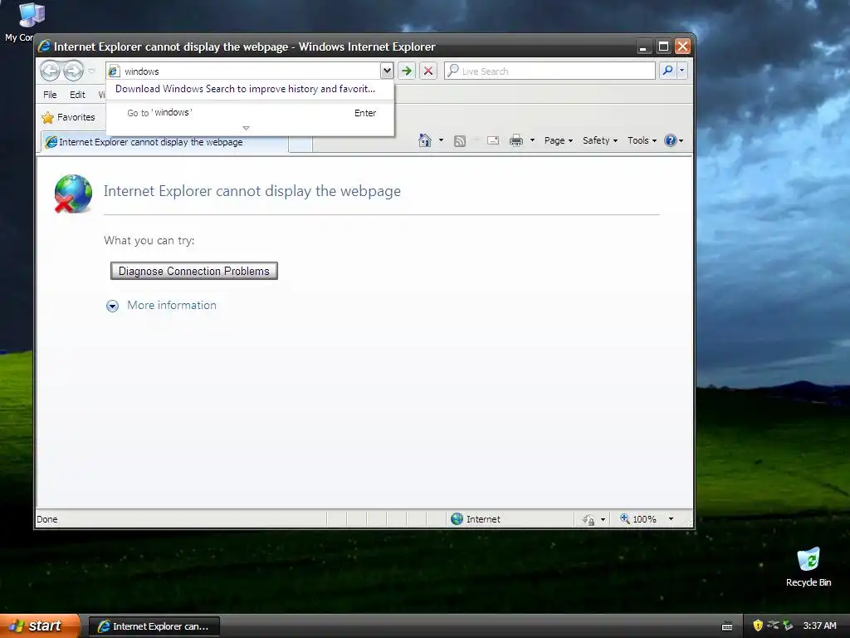Open the Safety menu

[599, 140]
